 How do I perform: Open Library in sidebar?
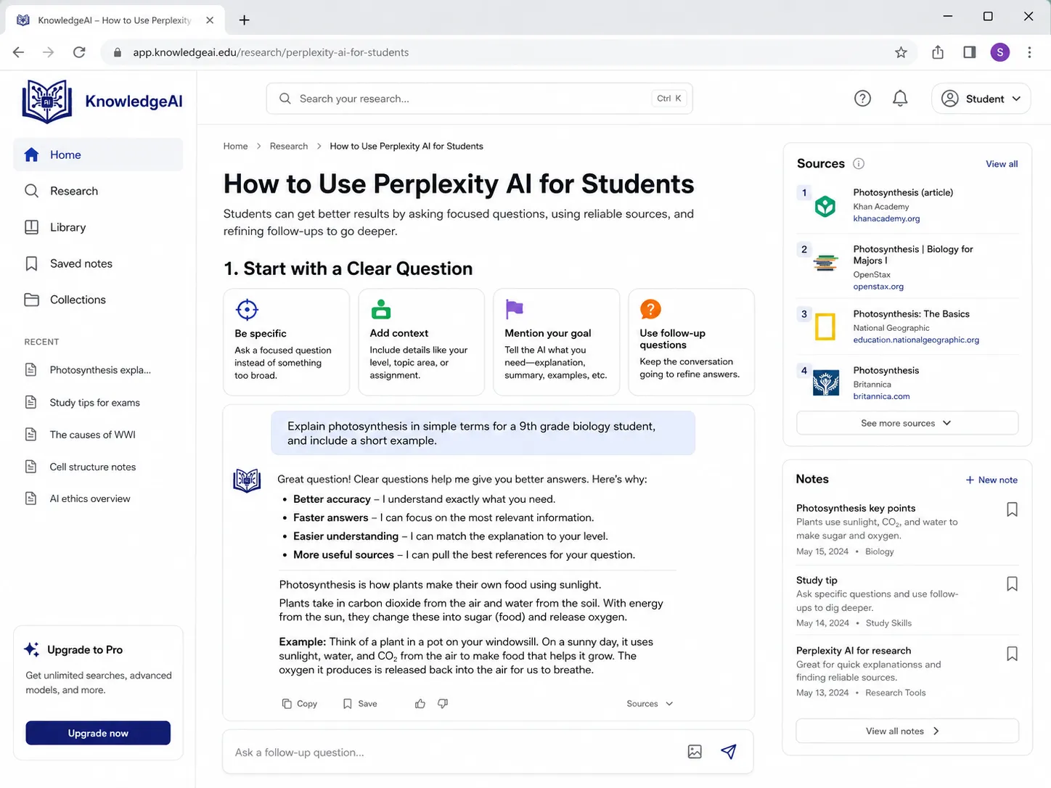(x=98, y=227)
